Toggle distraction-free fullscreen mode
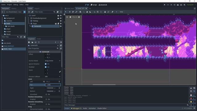Image resolution: width=197 pixels, height=111 pixels. 195,9
